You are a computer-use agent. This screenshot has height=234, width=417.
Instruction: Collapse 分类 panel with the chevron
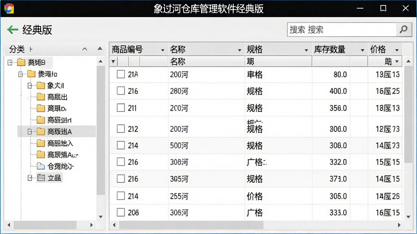(85, 49)
